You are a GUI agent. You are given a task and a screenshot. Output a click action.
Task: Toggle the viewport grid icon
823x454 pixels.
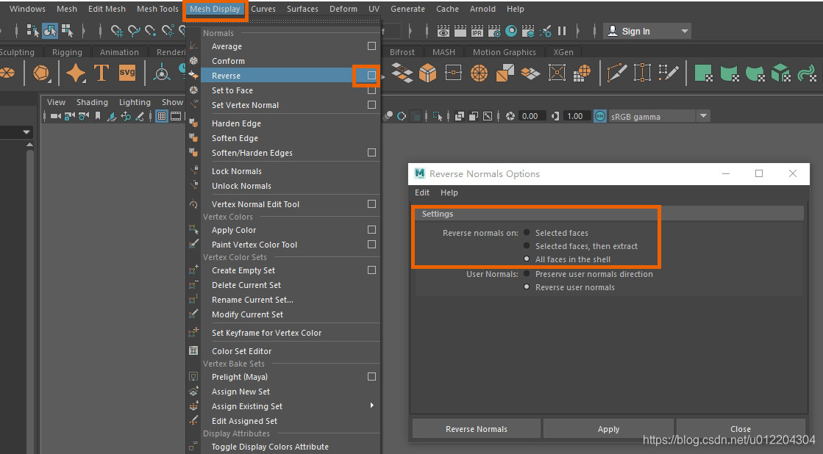pos(162,116)
